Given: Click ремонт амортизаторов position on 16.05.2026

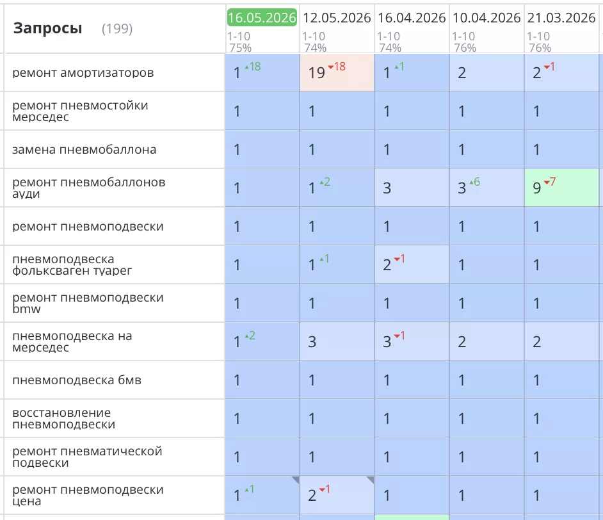Looking at the screenshot, I should tap(262, 73).
